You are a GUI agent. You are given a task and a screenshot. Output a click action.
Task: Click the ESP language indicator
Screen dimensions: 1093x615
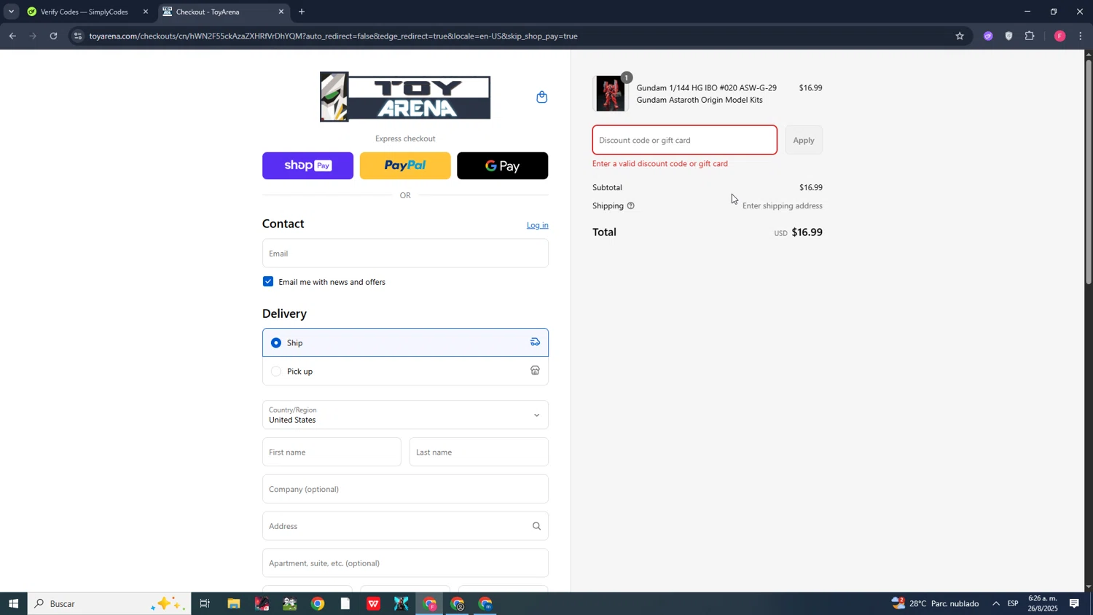coord(1013,603)
